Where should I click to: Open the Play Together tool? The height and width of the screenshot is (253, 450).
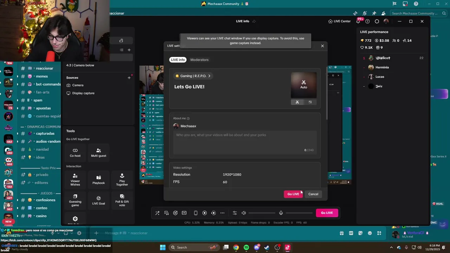click(122, 180)
